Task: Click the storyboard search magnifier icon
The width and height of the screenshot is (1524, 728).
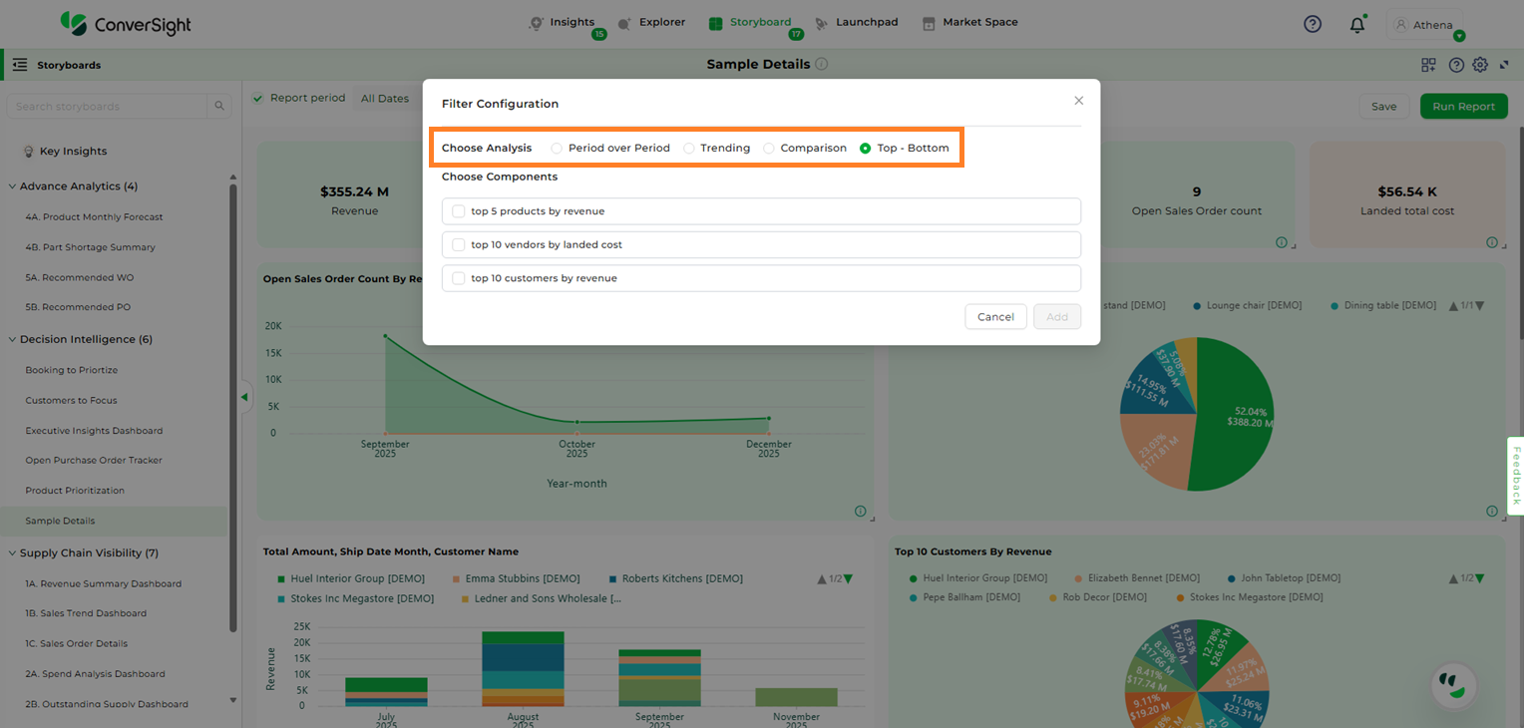Action: tap(219, 107)
